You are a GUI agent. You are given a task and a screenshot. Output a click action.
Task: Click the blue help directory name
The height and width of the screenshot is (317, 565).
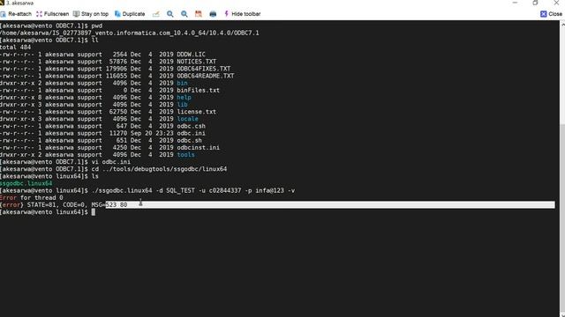(x=184, y=98)
